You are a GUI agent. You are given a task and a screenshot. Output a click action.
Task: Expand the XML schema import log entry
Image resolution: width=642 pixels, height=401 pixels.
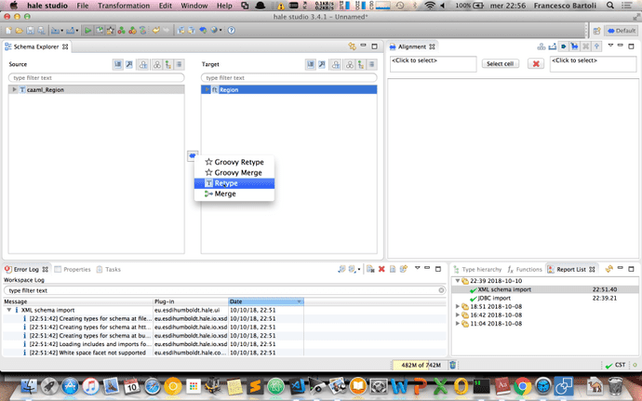pyautogui.click(x=9, y=310)
